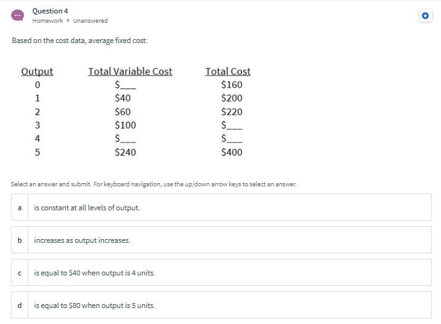Click the Homework label
441x324 pixels.
coord(47,20)
